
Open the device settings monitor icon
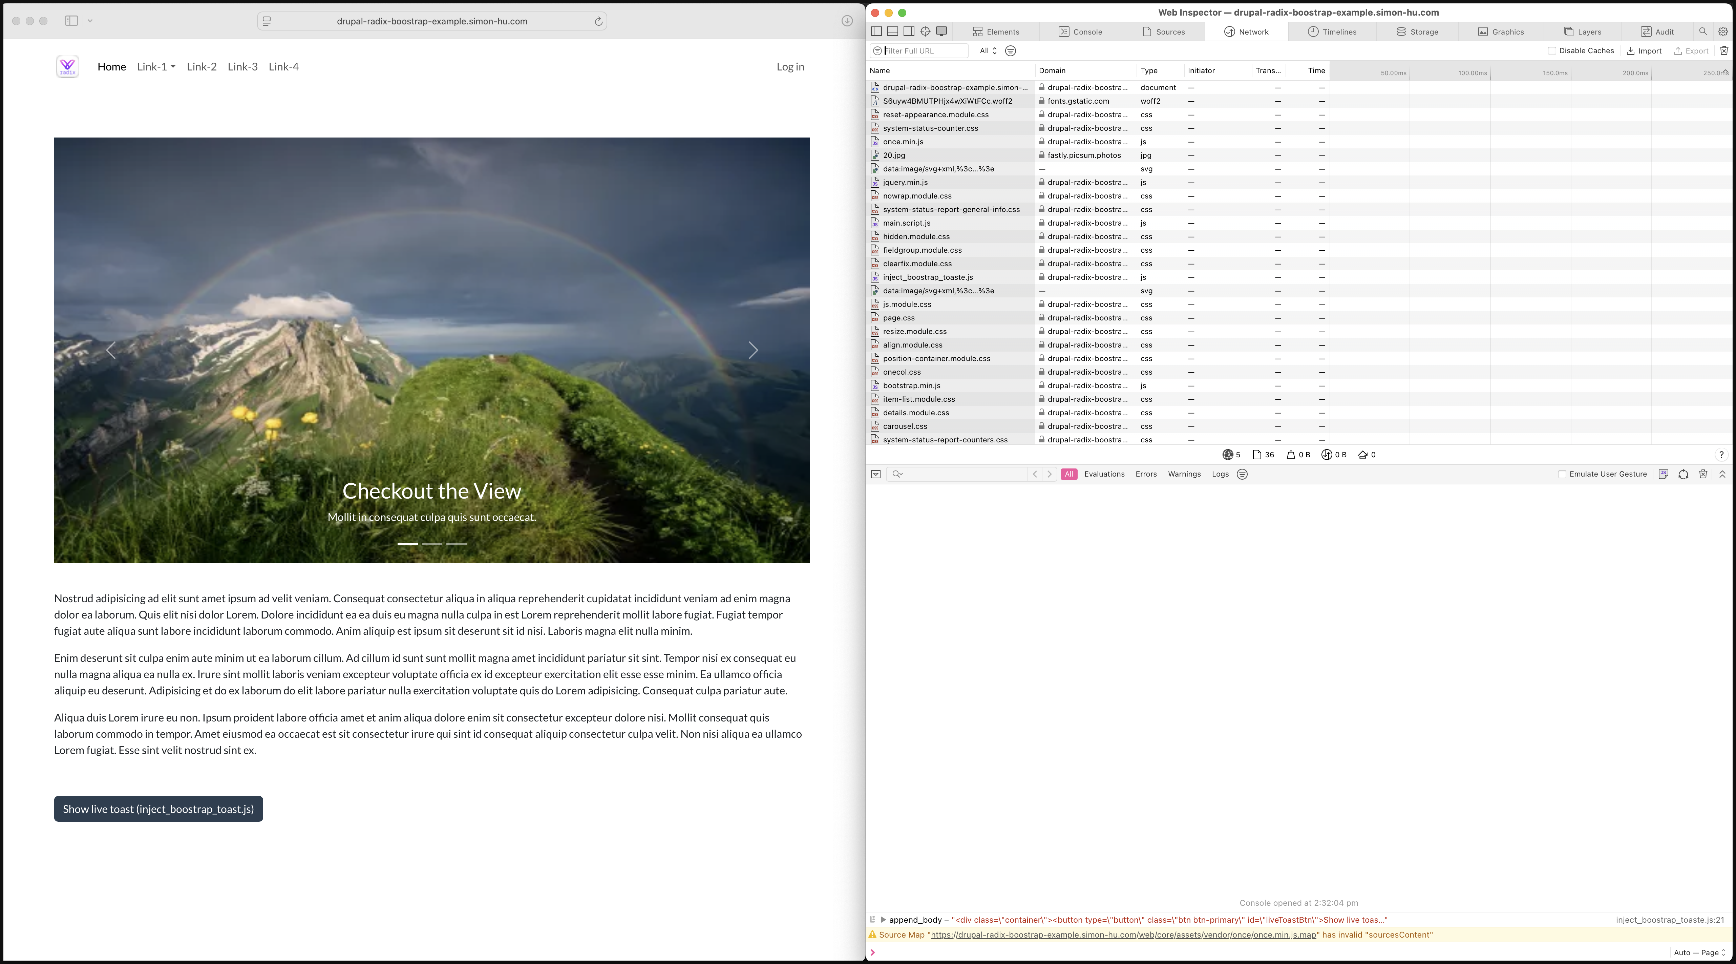941,31
